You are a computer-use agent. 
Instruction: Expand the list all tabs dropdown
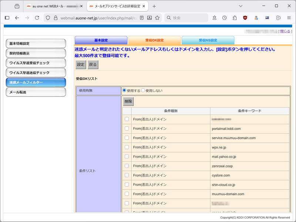click(241, 6)
